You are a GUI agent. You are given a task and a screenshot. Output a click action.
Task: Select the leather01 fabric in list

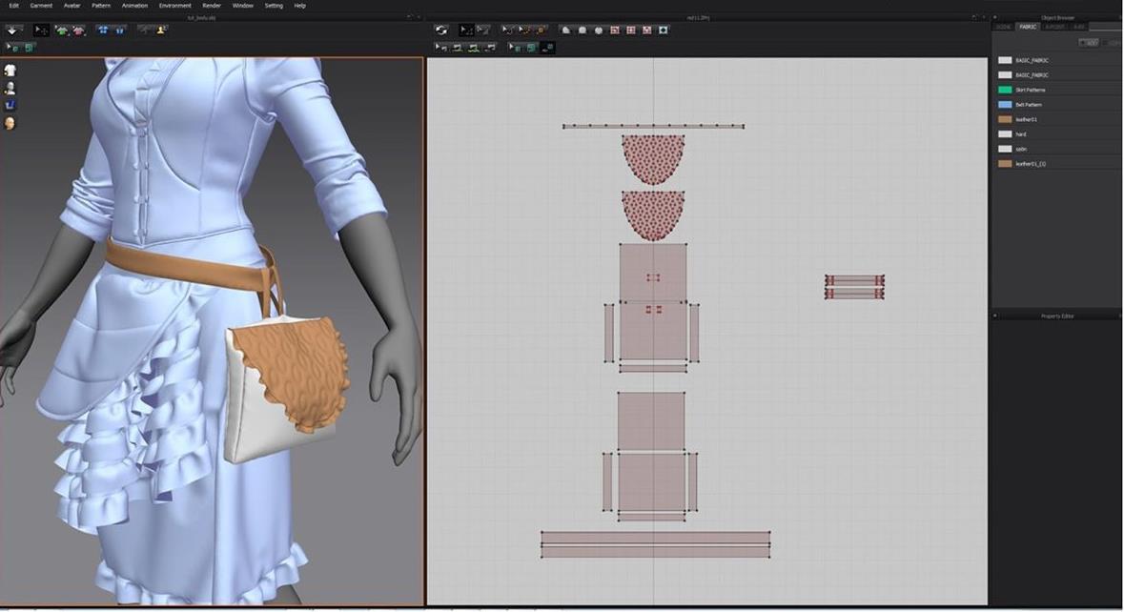pyautogui.click(x=1026, y=119)
